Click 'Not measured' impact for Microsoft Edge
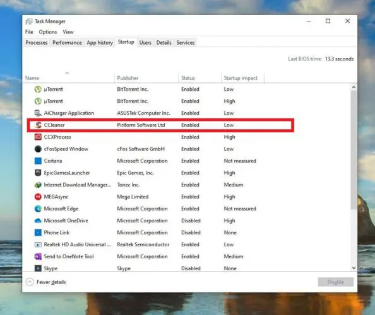The width and height of the screenshot is (375, 315). coord(240,209)
